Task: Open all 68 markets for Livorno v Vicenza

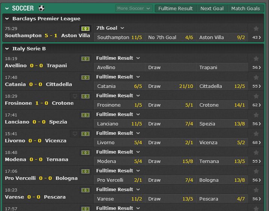Action: click(x=257, y=142)
